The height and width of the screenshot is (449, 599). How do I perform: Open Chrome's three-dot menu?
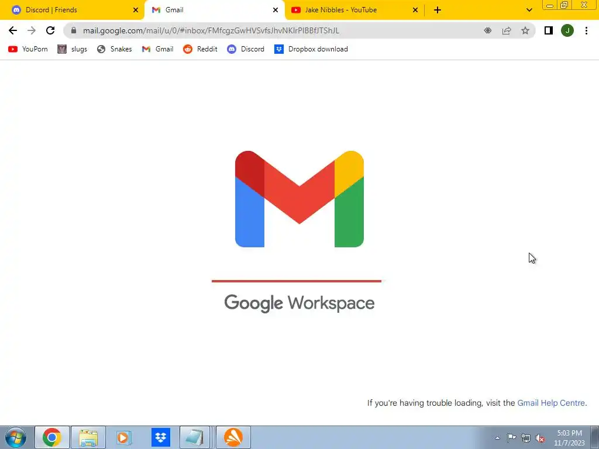(586, 30)
